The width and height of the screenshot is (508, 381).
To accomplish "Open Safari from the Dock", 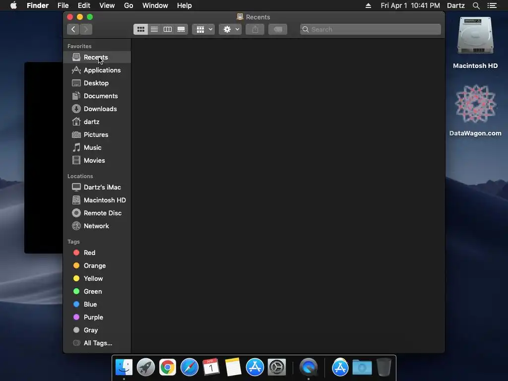I will click(189, 368).
